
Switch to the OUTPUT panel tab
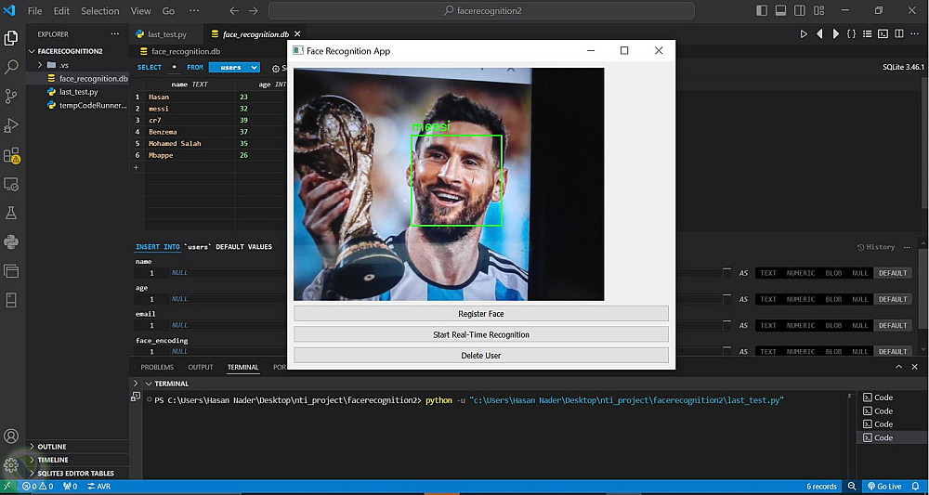point(201,367)
